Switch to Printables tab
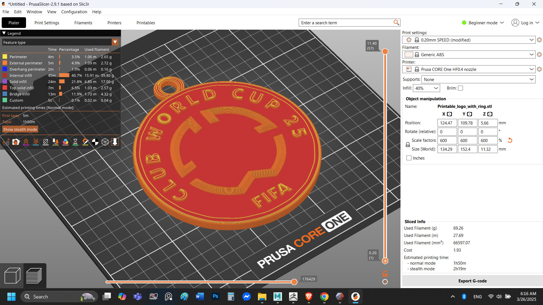Screen dimensions: 543x305 [146, 23]
